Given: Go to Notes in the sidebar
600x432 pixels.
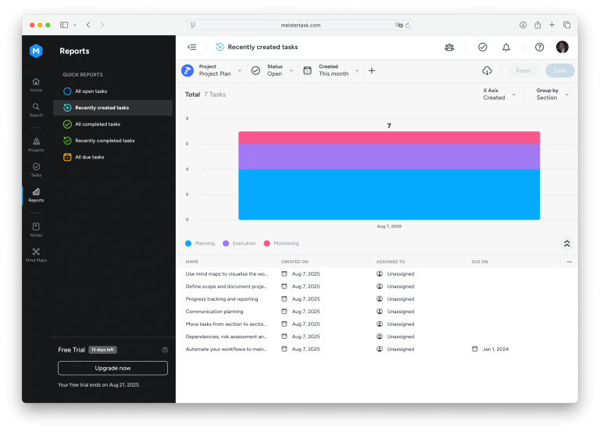Looking at the screenshot, I should [x=36, y=230].
